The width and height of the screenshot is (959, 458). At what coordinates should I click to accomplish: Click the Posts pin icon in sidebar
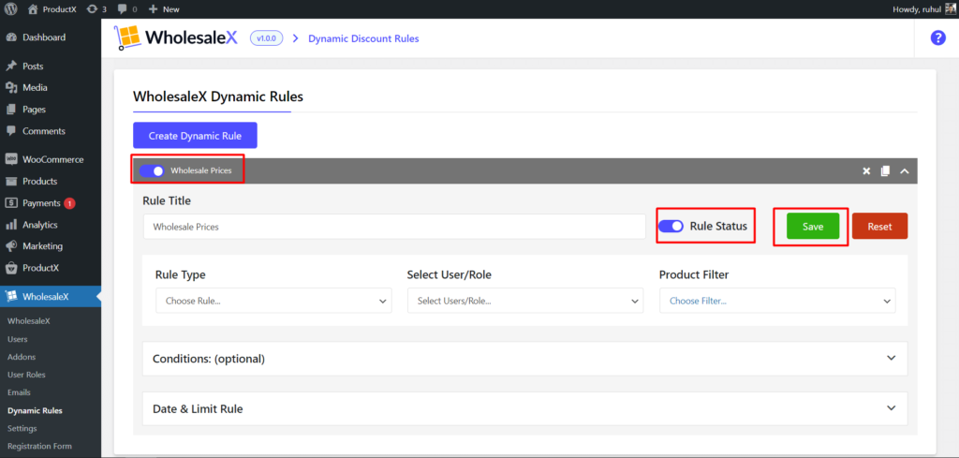pyautogui.click(x=11, y=66)
